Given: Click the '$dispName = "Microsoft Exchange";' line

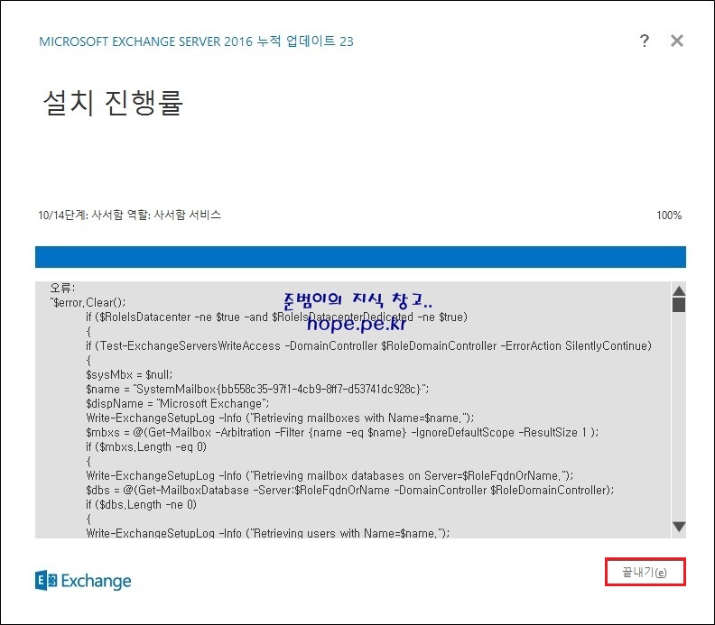Looking at the screenshot, I should coord(177,404).
